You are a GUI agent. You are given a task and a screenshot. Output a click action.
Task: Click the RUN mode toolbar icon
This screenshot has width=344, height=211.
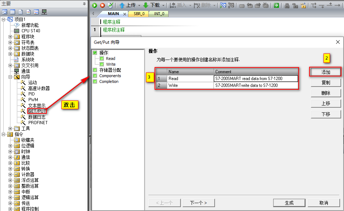(94, 5)
